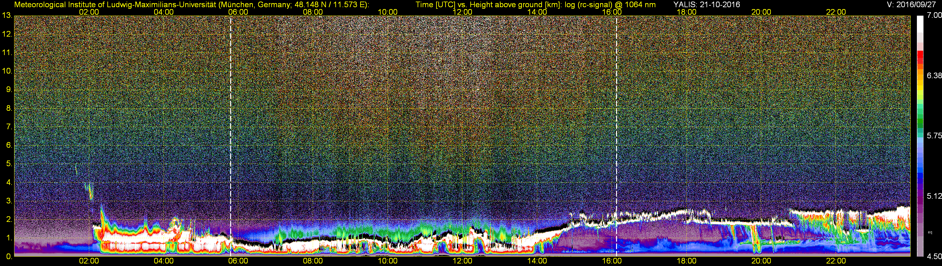The width and height of the screenshot is (942, 266).
Task: Click the 5 km height axis label
Action: 9,164
